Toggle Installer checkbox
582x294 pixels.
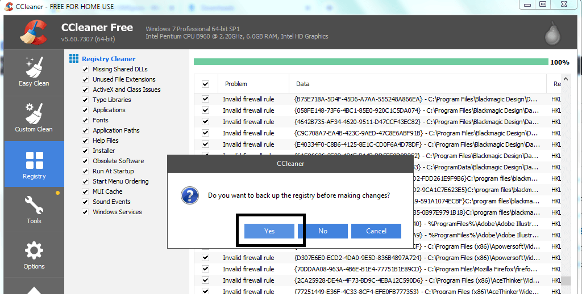coord(85,151)
